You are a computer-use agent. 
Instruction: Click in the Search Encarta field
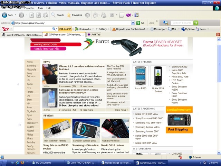coord(182,23)
